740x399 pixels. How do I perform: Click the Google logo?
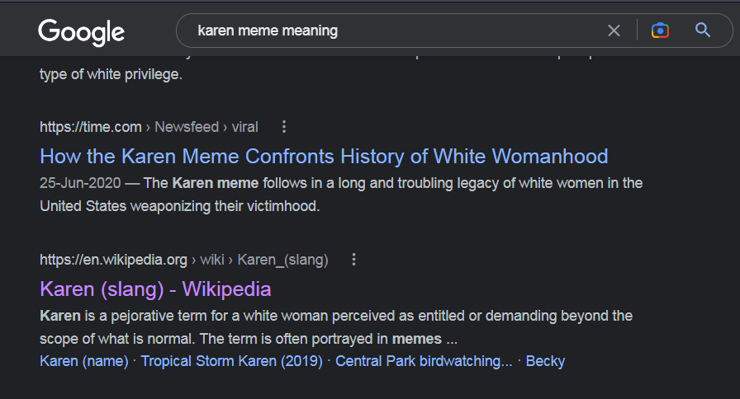point(81,31)
